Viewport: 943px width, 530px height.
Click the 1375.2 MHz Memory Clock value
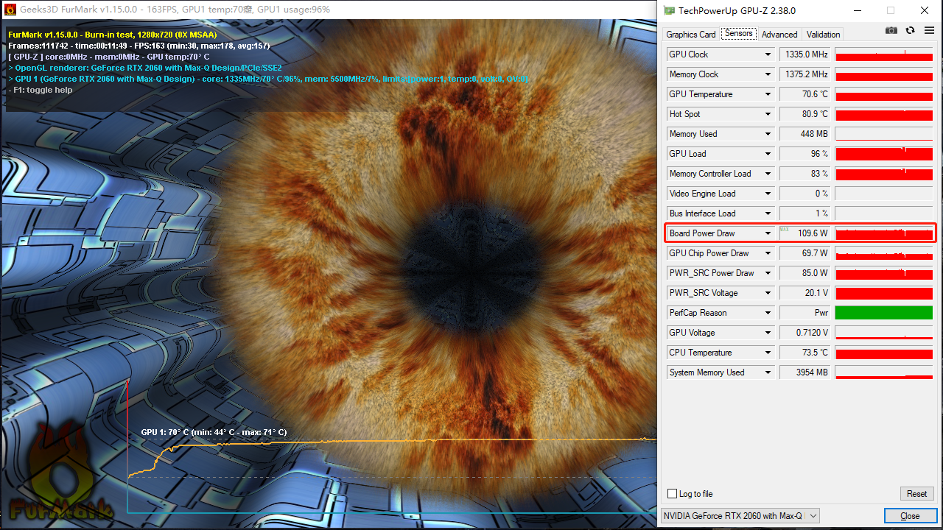point(805,74)
